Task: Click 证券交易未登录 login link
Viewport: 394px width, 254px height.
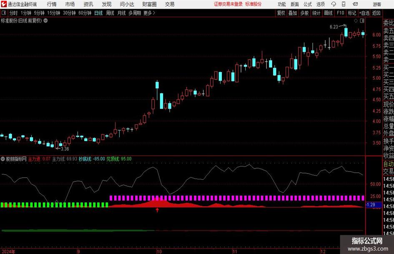Action: click(228, 4)
